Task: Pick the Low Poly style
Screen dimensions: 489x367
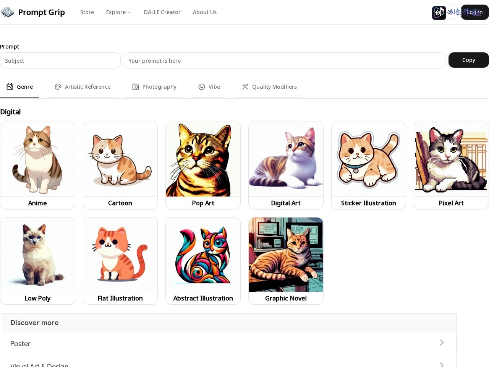Action: (x=37, y=261)
